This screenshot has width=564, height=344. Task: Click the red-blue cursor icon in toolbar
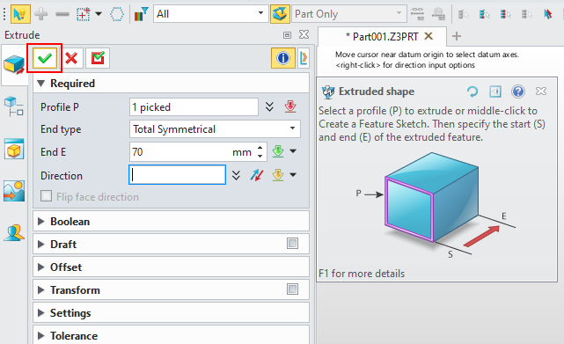tap(547, 14)
